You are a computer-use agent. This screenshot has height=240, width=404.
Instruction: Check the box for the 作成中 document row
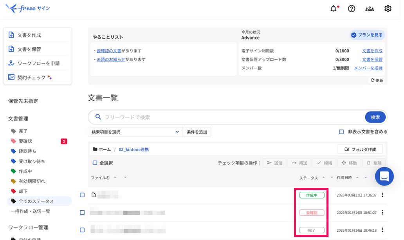point(82,195)
